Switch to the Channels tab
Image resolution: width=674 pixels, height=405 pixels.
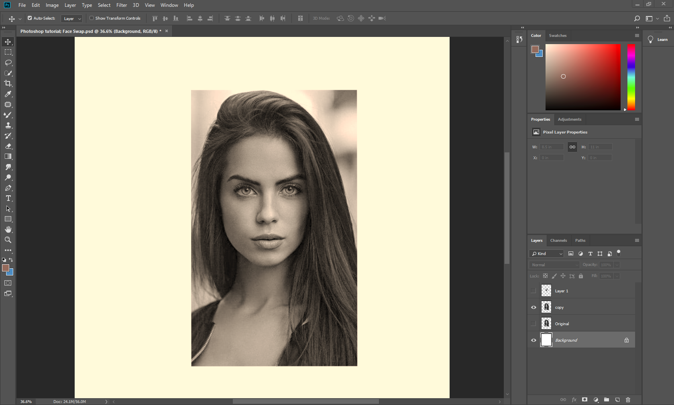[558, 241]
